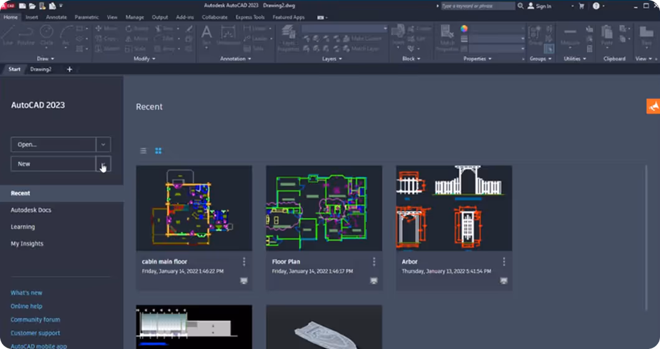The width and height of the screenshot is (660, 349).
Task: Expand the Open dropdown arrow
Action: pyautogui.click(x=103, y=144)
